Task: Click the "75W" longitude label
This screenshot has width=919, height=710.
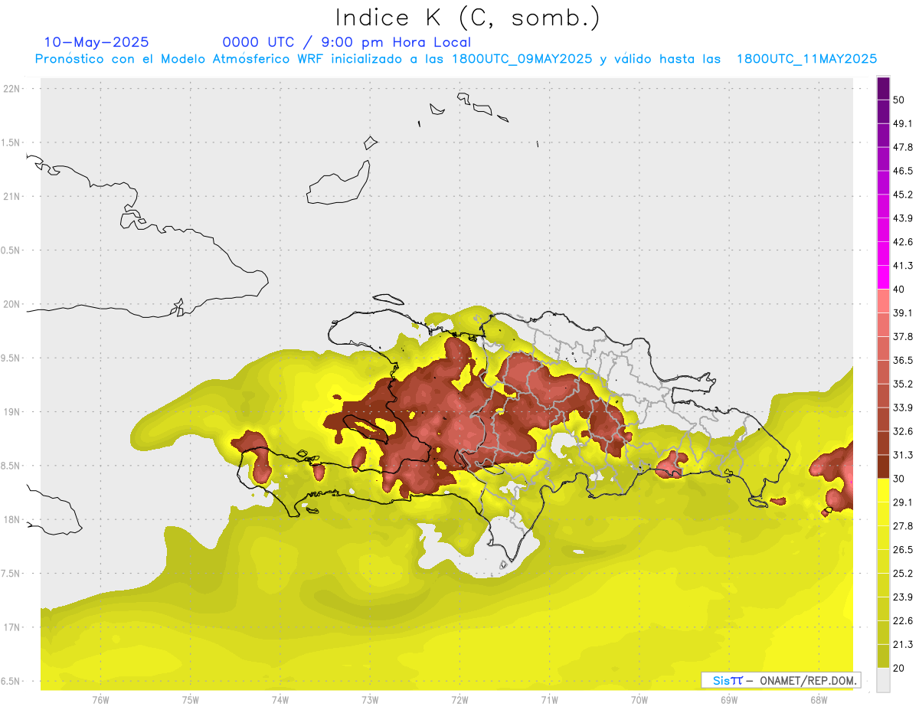Action: 190,700
